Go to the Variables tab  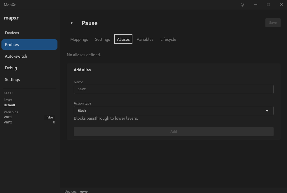tap(145, 39)
